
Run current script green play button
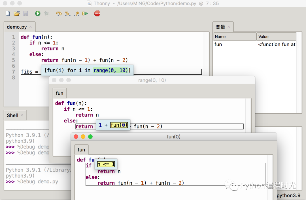[38, 14]
